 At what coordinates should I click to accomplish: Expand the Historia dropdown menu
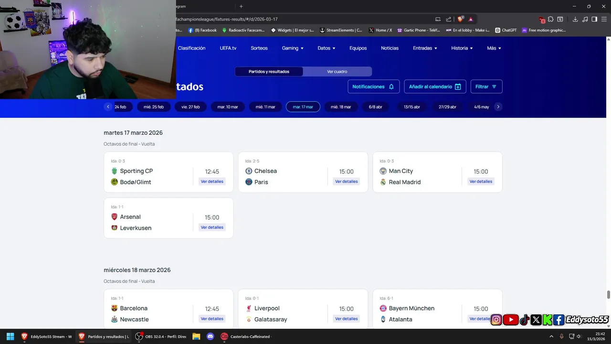462,48
